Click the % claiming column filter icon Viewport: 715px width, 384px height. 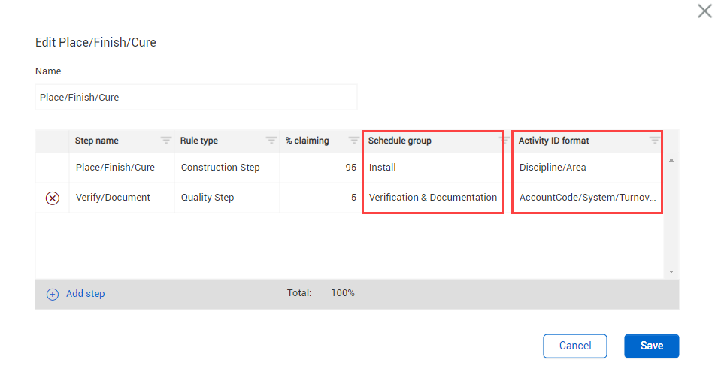pyautogui.click(x=353, y=141)
